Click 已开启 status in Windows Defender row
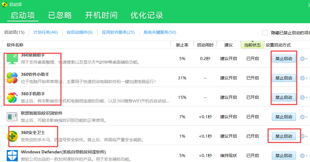The height and width of the screenshot is (162, 310). [253, 156]
